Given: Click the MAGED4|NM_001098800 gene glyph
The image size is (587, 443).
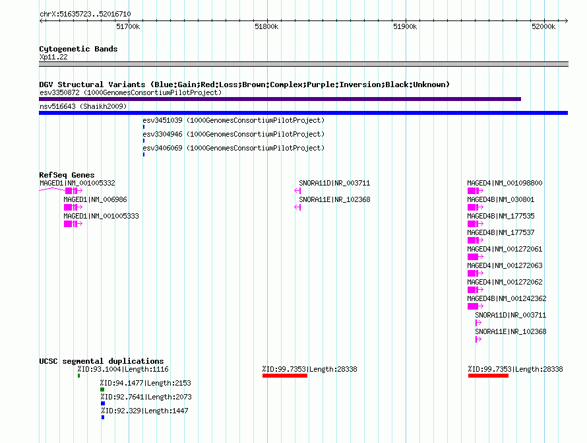Looking at the screenshot, I should [x=476, y=191].
